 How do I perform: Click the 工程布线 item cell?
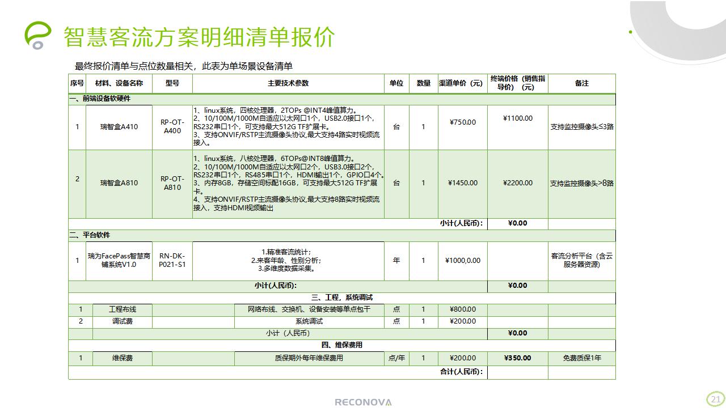click(x=123, y=309)
